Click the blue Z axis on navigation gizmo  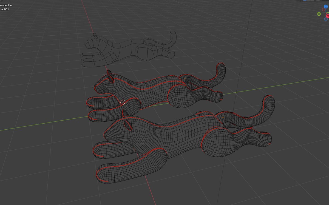coord(326,6)
